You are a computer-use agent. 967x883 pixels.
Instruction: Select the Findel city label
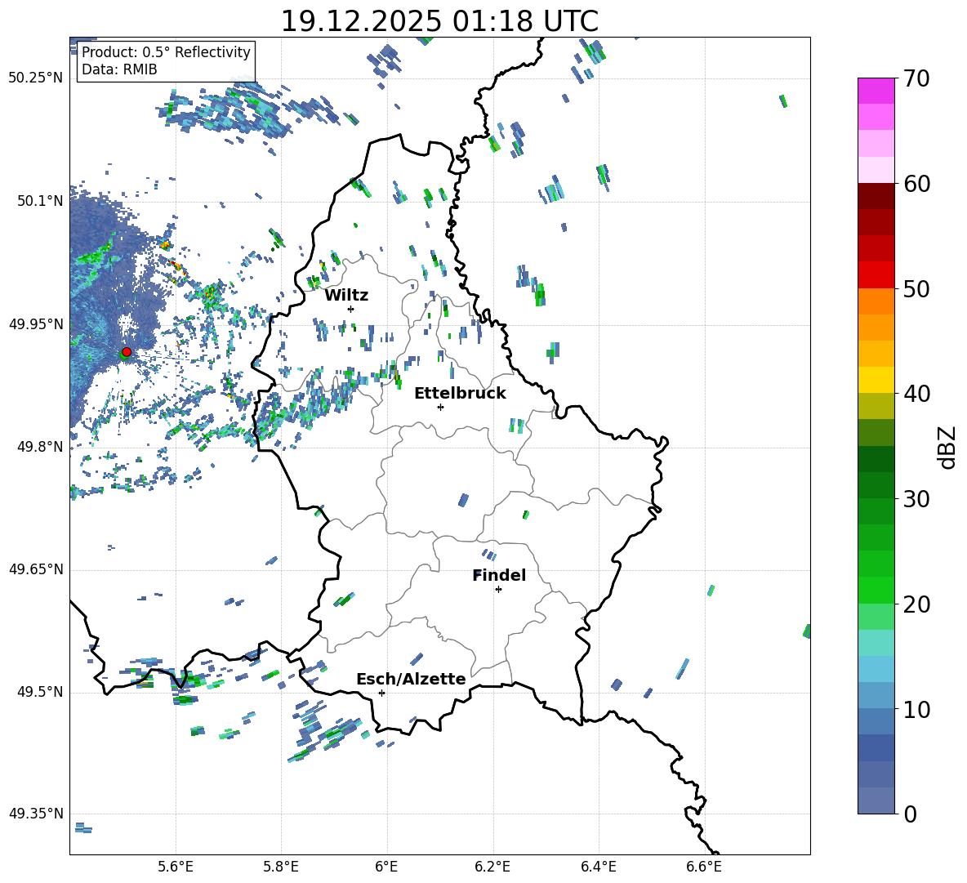coord(499,575)
